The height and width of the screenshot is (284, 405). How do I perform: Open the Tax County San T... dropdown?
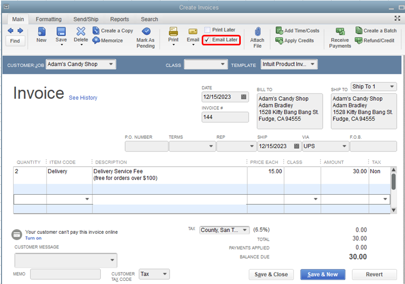[244, 230]
